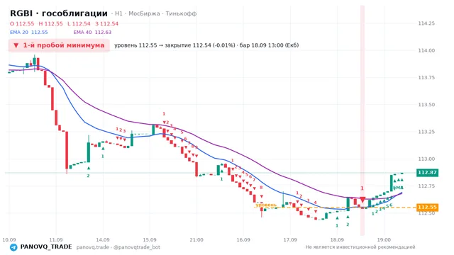Click the 113.50 price axis label

coord(426,105)
